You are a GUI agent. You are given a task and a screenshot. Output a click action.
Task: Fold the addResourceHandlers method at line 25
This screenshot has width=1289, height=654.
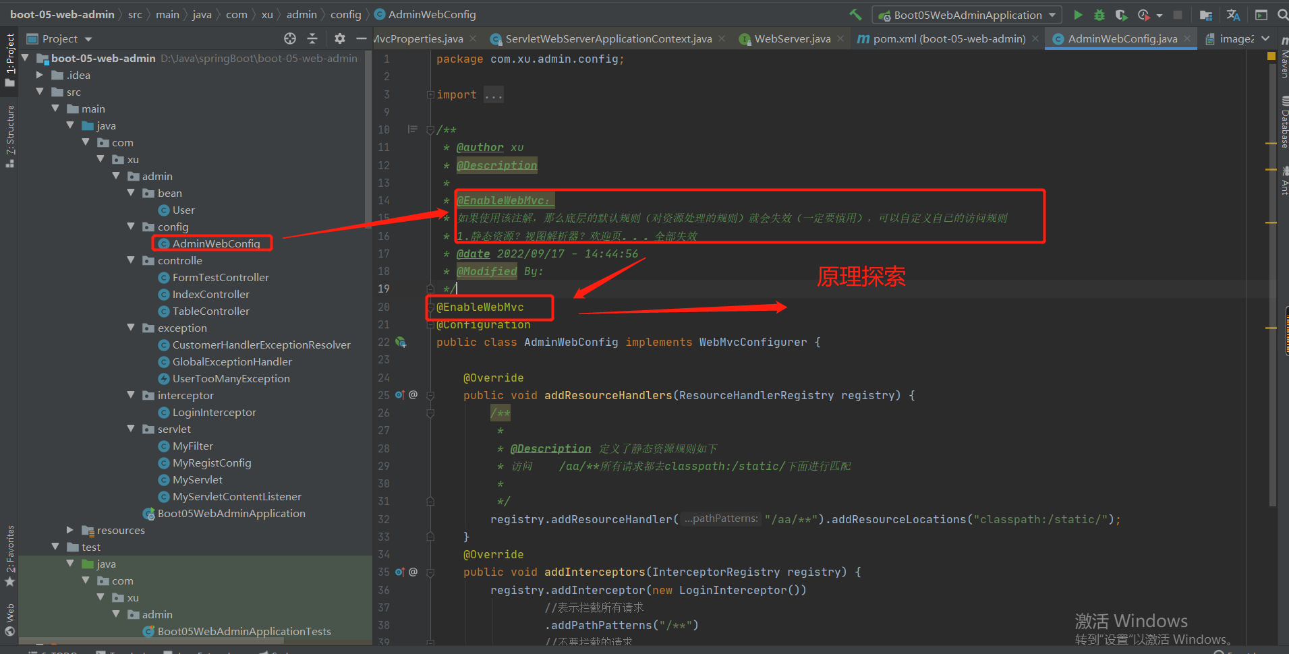[430, 395]
